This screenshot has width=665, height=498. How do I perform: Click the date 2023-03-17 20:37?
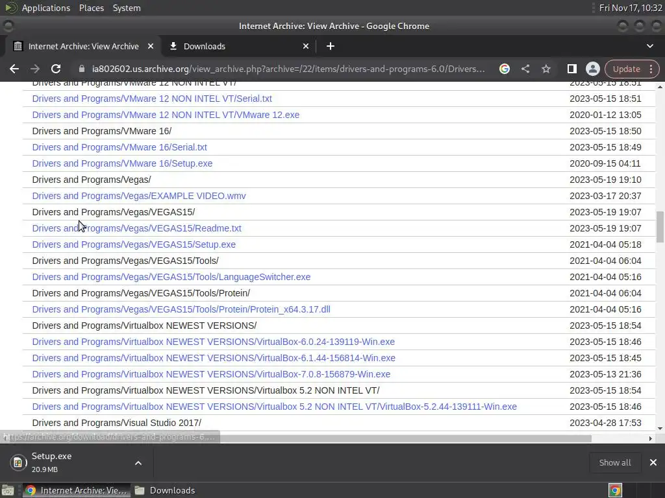(x=605, y=196)
